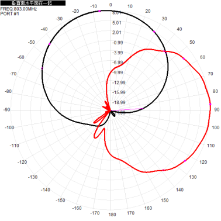The image size is (221, 221).
Task: Click the positive 30 degree angle label
Action: click(164, 19)
